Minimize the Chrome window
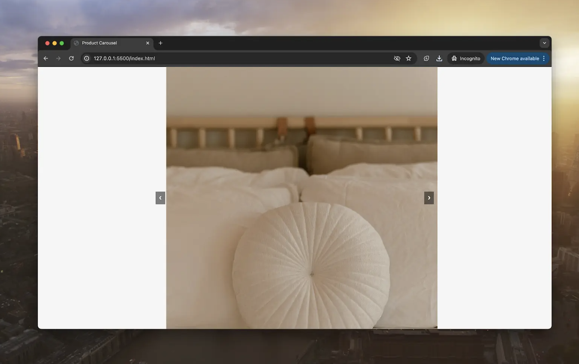579x364 pixels. click(x=55, y=43)
